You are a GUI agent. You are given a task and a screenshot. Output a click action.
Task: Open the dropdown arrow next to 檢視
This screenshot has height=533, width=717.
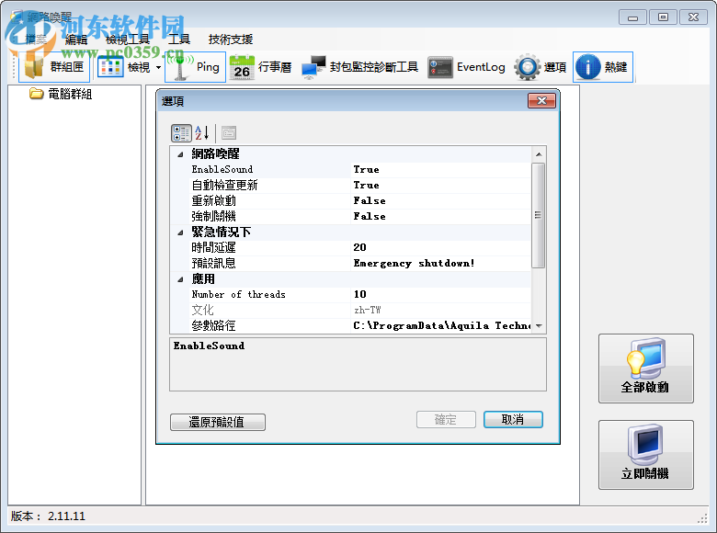(158, 67)
